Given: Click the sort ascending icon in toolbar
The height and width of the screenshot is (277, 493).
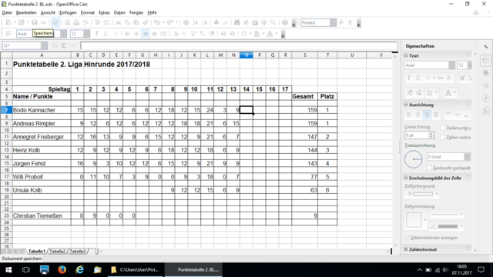Looking at the screenshot, I should pyautogui.click(x=195, y=22).
